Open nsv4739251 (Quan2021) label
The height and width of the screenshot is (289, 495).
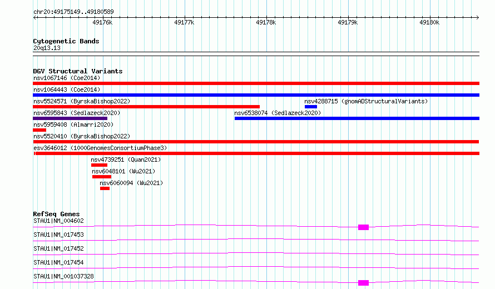126,160
